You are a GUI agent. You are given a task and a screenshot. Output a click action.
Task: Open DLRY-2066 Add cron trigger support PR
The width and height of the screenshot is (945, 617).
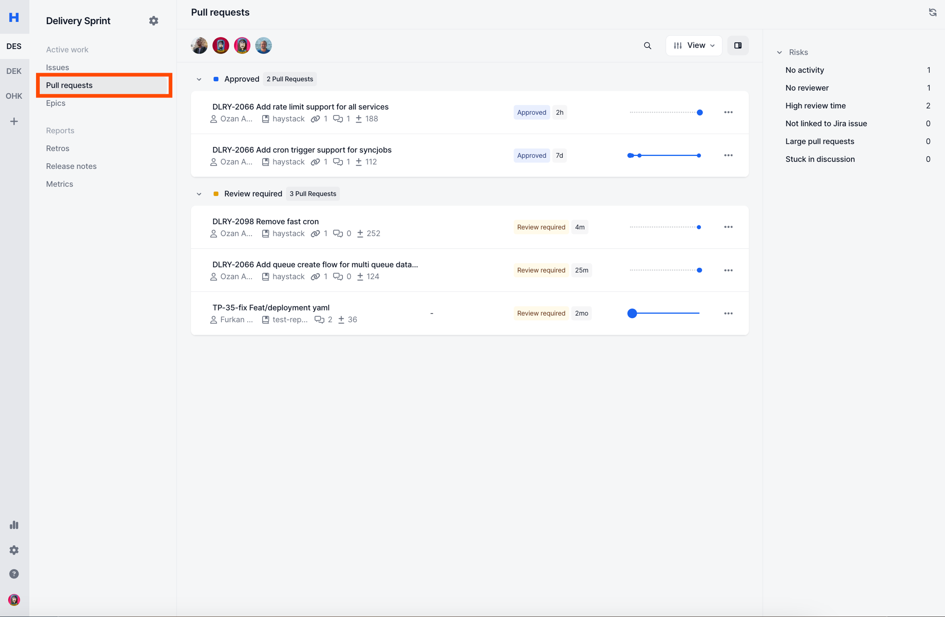point(302,150)
